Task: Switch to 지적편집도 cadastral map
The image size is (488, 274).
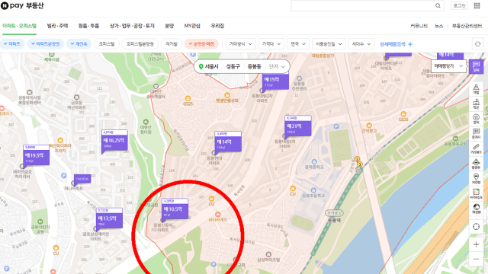Action: [476, 193]
